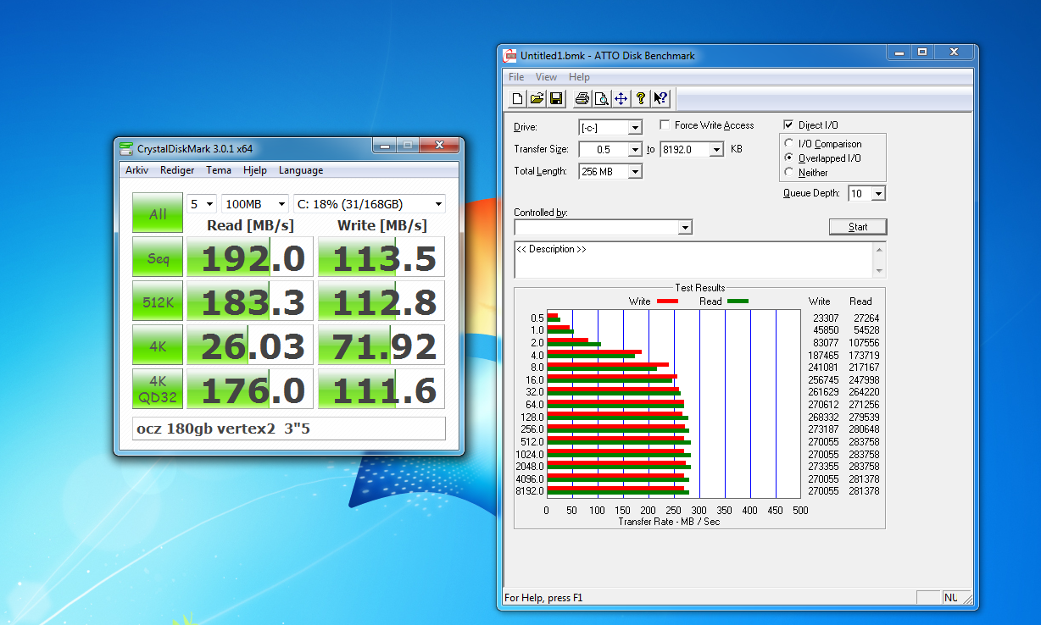Click the 'For Help, press F1' status bar text
Image resolution: width=1041 pixels, height=625 pixels.
(543, 598)
